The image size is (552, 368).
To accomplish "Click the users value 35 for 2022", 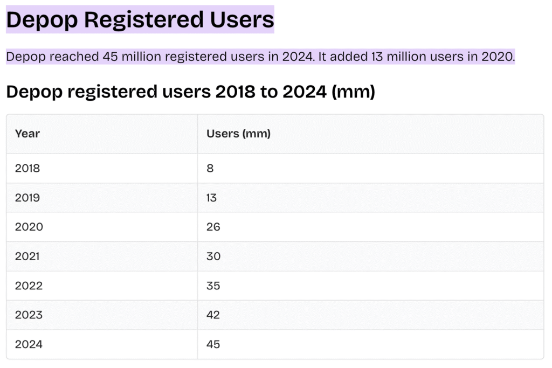I will [213, 286].
